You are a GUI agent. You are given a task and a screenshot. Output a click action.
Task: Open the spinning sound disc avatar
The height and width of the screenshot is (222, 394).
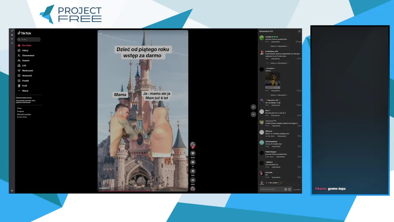tap(193, 189)
